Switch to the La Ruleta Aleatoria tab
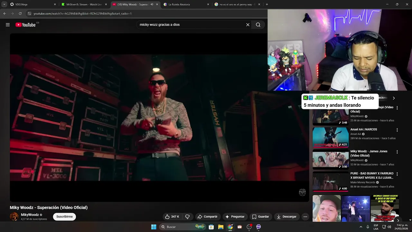The image size is (412, 232). 186,5
